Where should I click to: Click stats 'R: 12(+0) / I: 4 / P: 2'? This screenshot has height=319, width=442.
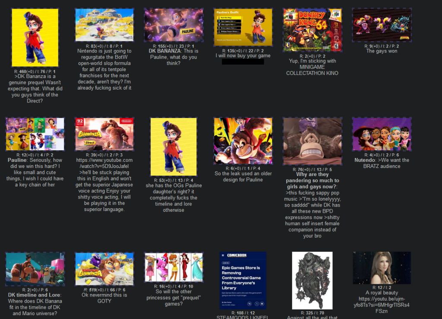coord(35,155)
